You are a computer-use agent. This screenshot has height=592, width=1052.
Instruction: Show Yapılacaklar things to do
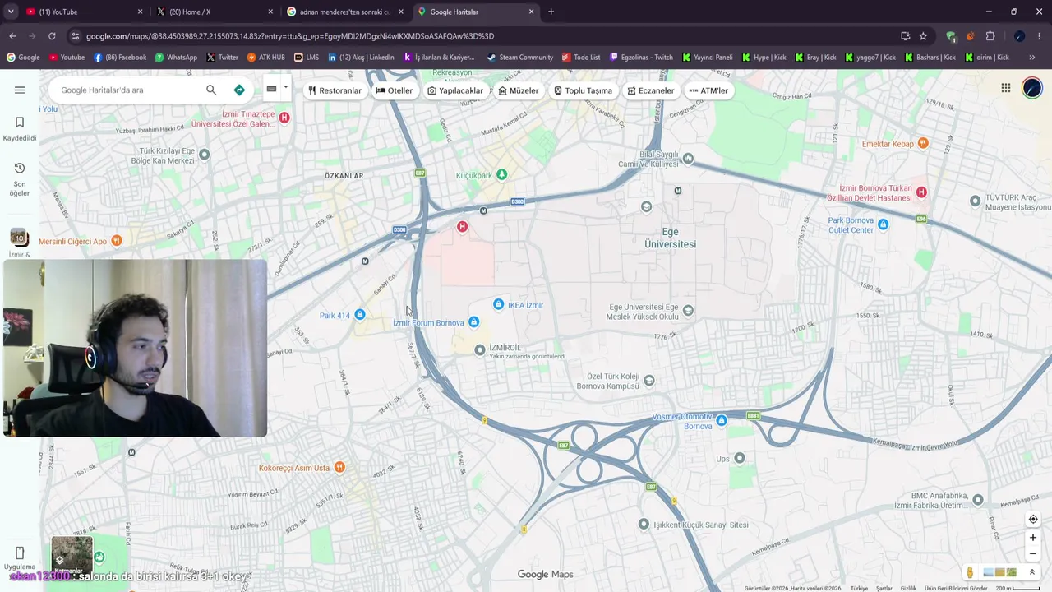455,90
